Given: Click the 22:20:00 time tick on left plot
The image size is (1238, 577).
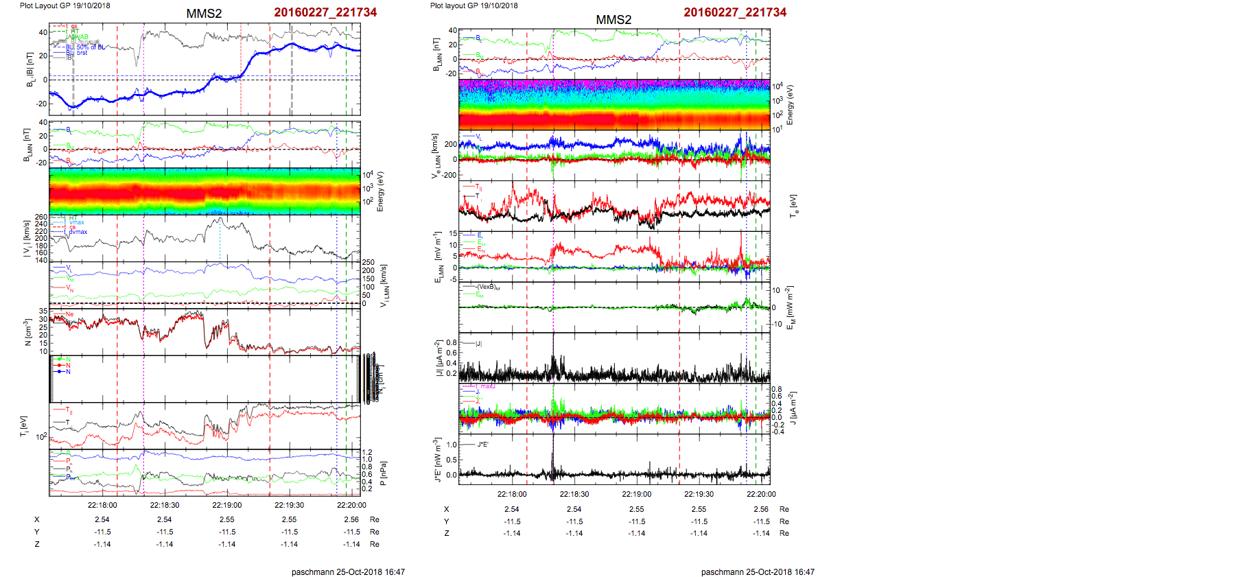Looking at the screenshot, I should coord(351,505).
